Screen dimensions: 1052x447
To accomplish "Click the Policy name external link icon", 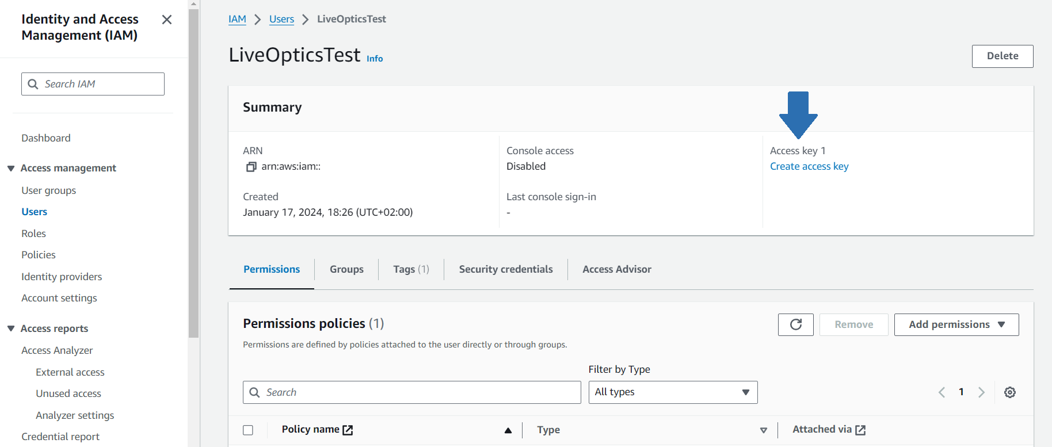I will click(x=348, y=430).
